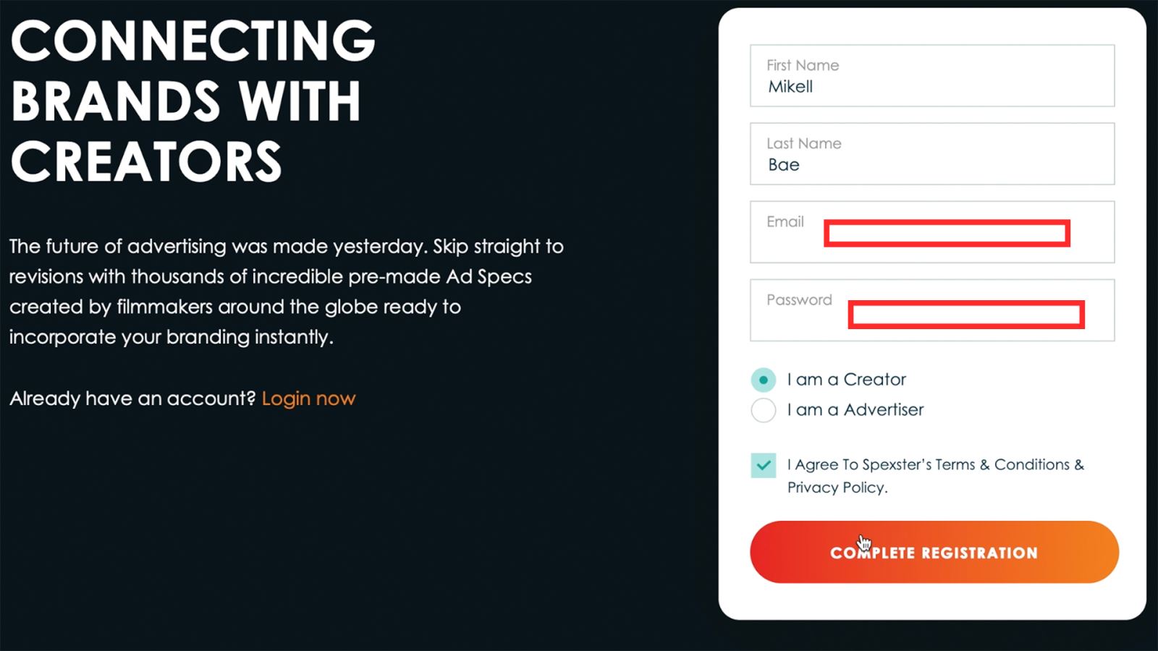Click the "Last Name" field label

tap(803, 143)
